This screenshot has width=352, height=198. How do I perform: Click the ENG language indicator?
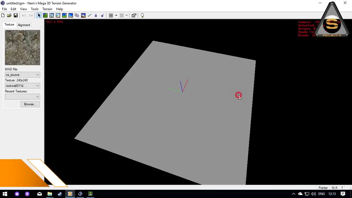click(321, 194)
